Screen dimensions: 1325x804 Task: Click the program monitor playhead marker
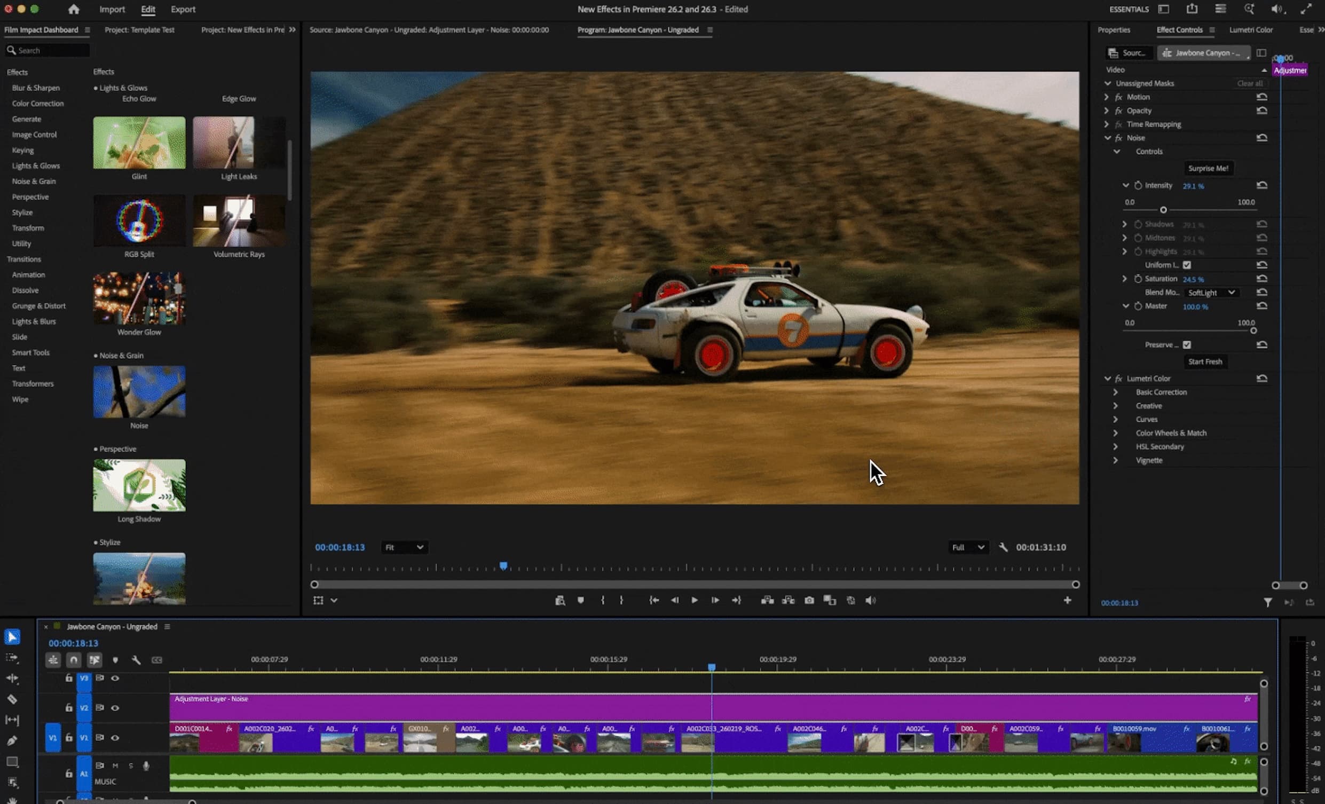(503, 566)
